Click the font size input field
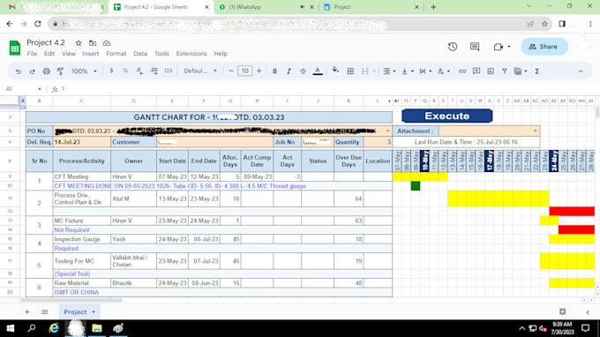600x337 pixels. (245, 71)
